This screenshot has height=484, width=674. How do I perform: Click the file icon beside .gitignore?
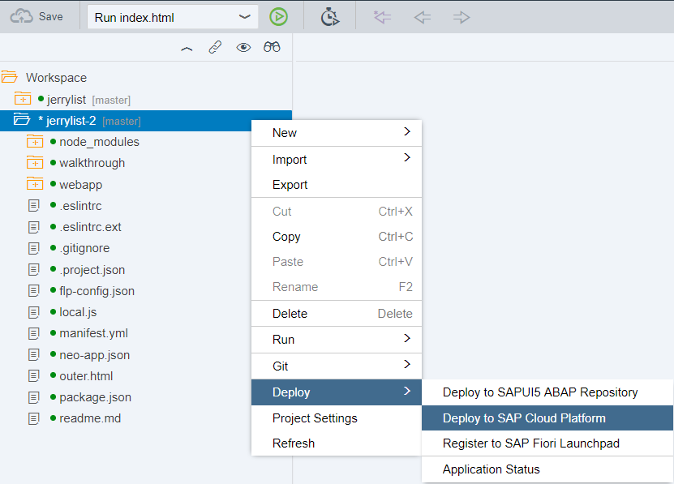tap(33, 248)
